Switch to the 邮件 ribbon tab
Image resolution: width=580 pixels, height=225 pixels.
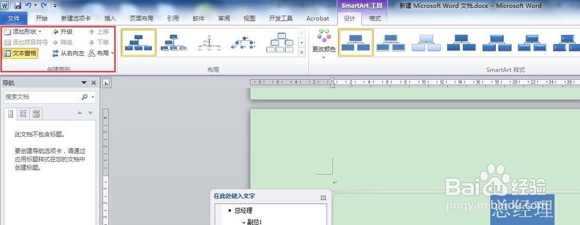(x=198, y=19)
